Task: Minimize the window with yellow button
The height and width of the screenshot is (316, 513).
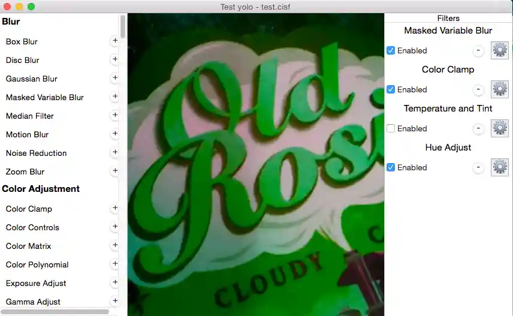Action: [x=19, y=7]
